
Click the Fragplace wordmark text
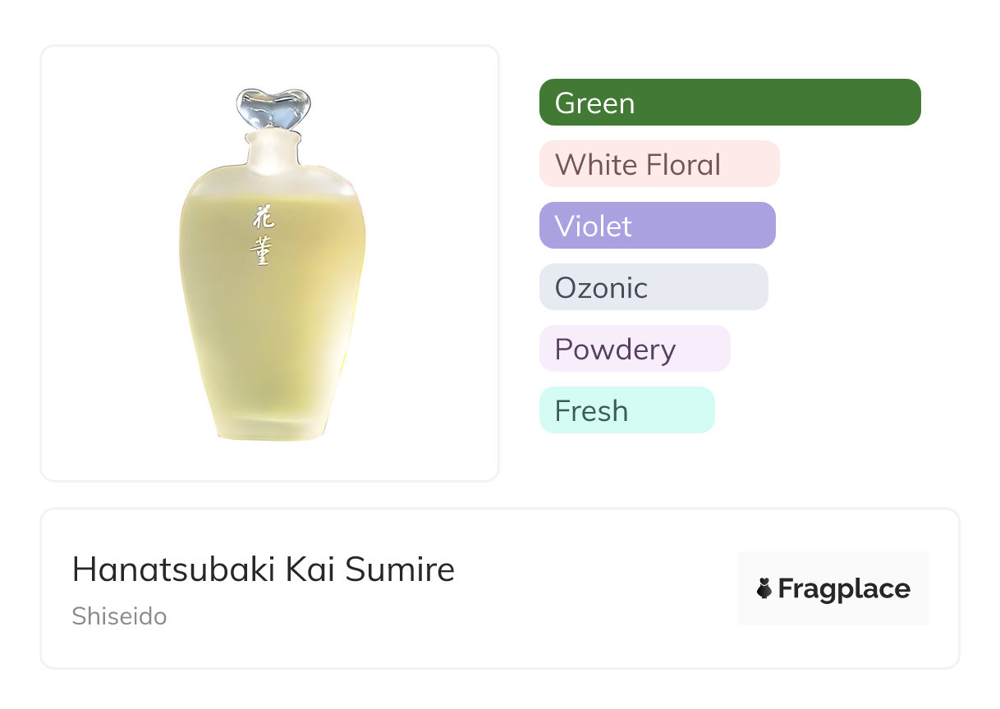844,588
